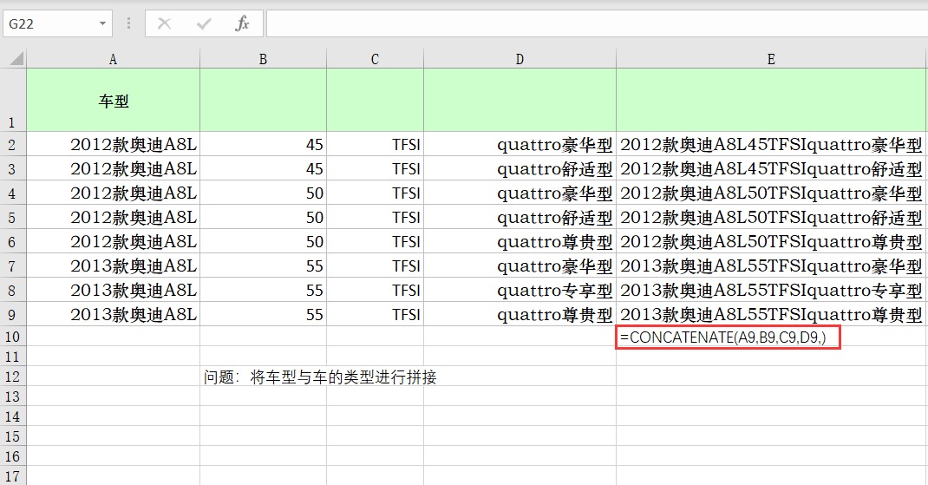
Task: Select column C header
Action: click(x=375, y=59)
